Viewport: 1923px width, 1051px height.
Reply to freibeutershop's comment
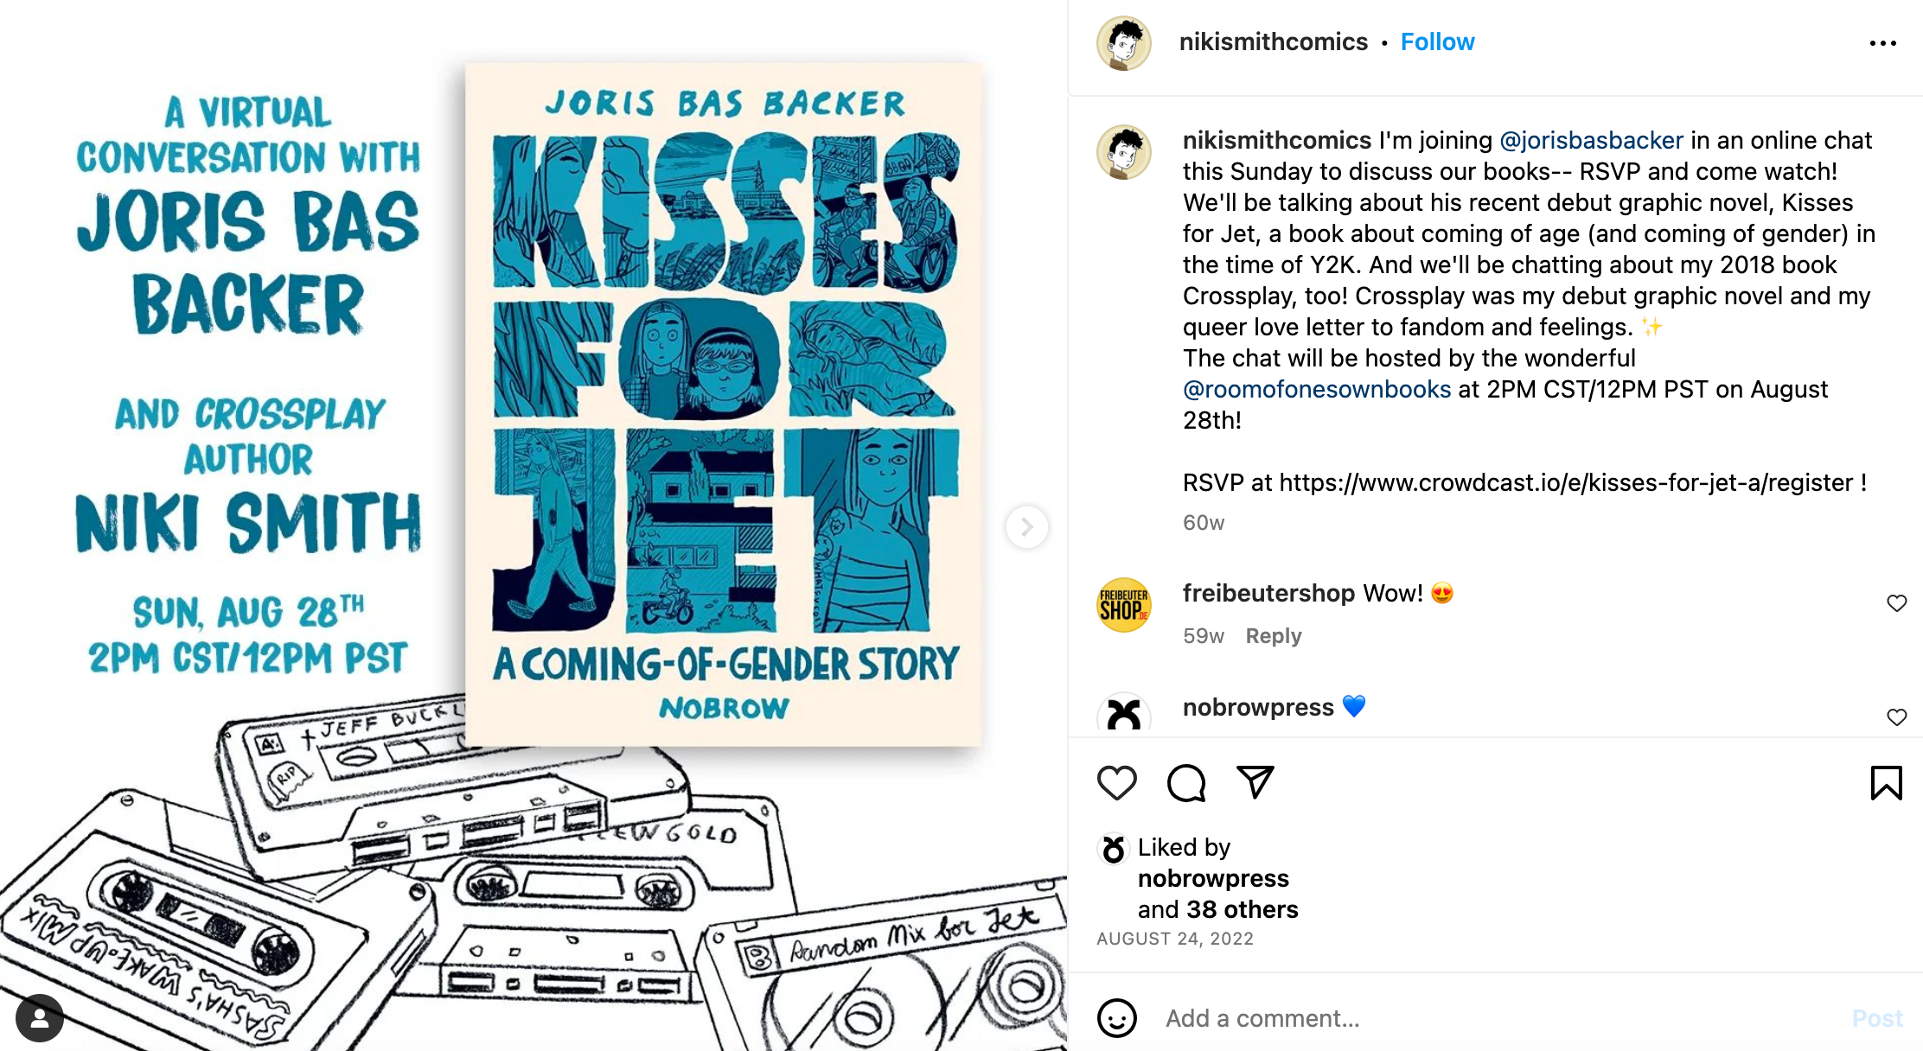(1273, 636)
